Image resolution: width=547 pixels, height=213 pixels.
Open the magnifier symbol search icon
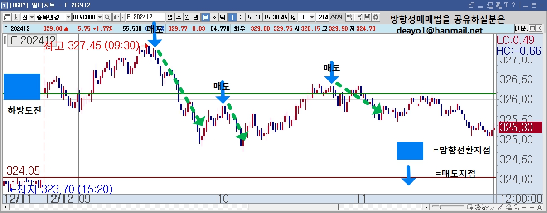point(107,17)
